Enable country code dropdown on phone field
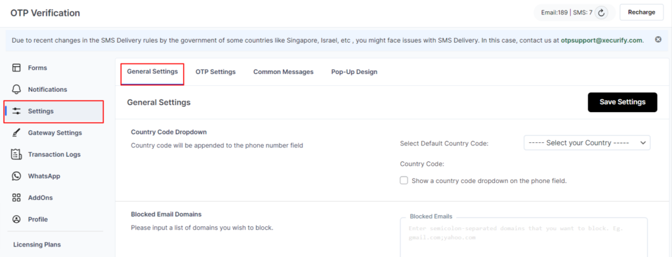This screenshot has width=672, height=257. [x=404, y=181]
